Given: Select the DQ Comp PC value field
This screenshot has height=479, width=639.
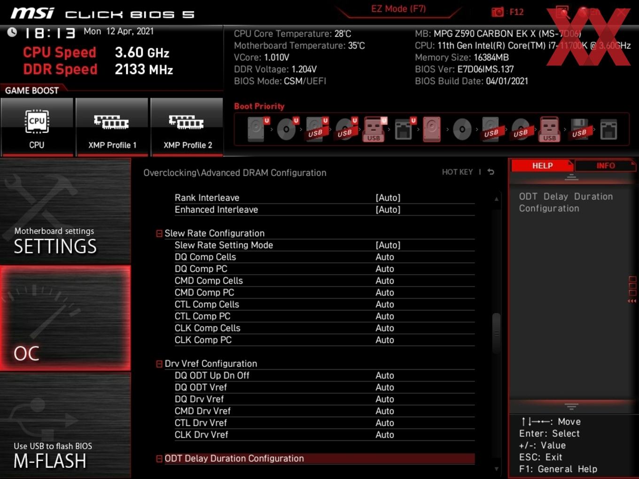Looking at the screenshot, I should 385,269.
